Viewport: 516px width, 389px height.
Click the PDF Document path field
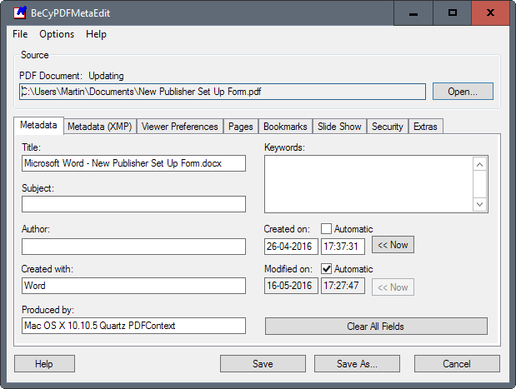click(223, 92)
